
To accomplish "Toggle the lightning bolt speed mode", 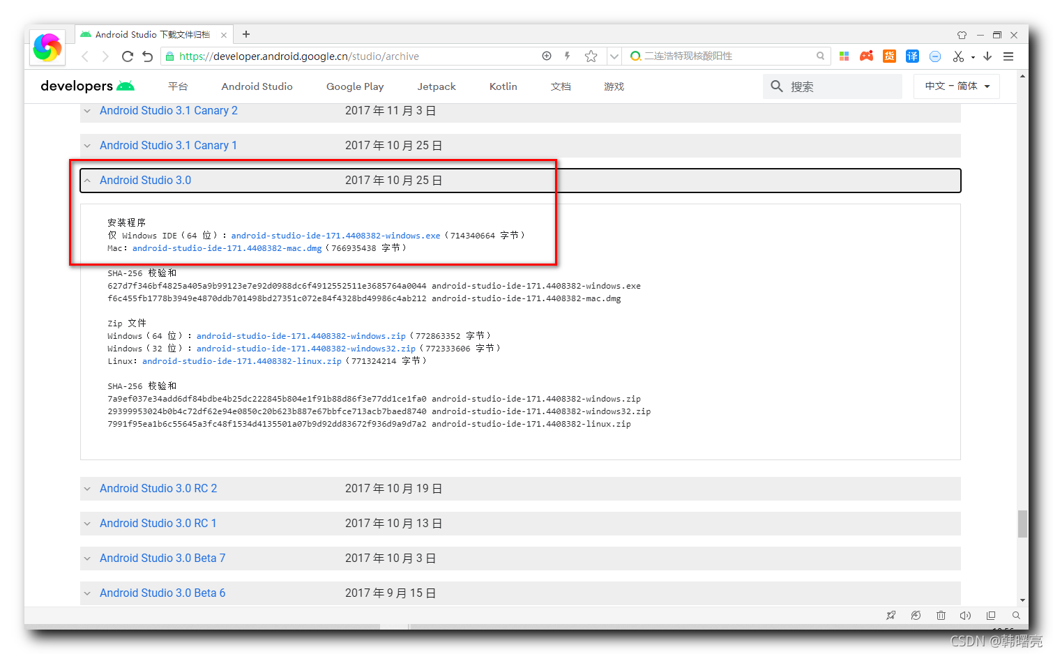I will (567, 56).
